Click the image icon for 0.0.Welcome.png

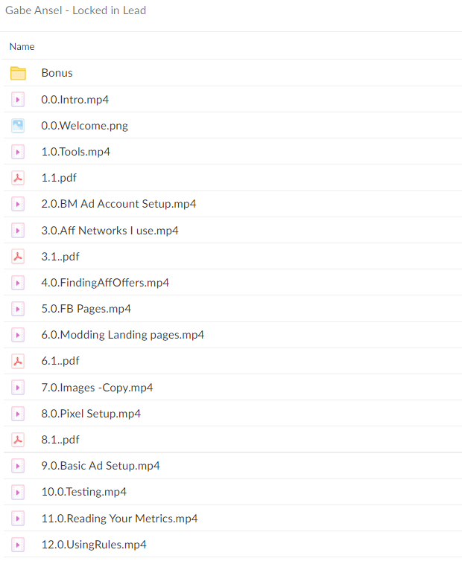click(18, 126)
